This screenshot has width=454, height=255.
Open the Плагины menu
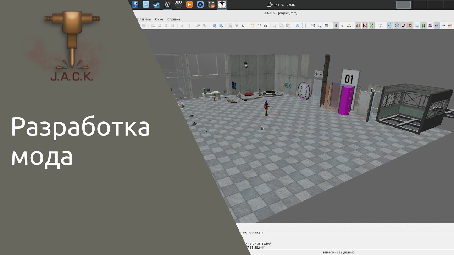pyautogui.click(x=144, y=19)
